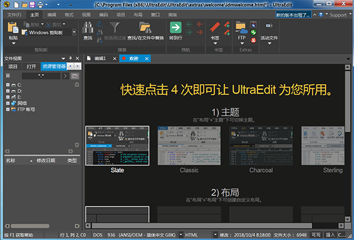Open the Windows 剪贴板 clipboard dropdown
The height and width of the screenshot is (240, 354).
74,32
